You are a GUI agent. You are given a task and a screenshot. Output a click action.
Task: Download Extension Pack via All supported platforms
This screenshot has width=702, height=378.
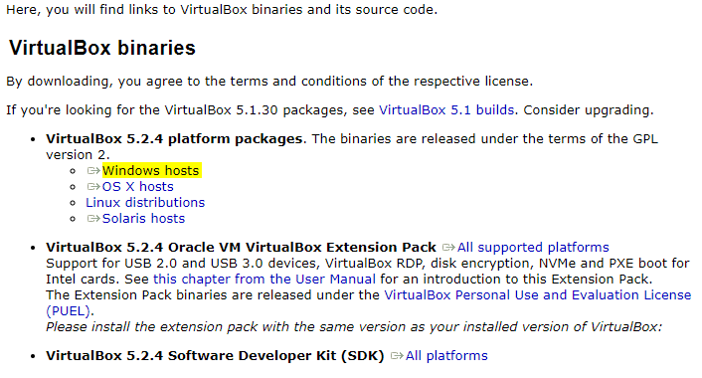point(533,248)
